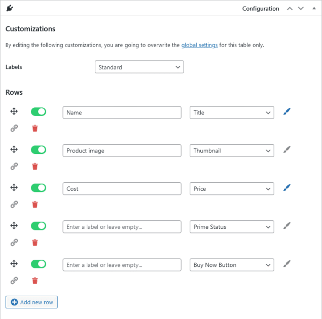Click the Add new row button

(x=31, y=302)
